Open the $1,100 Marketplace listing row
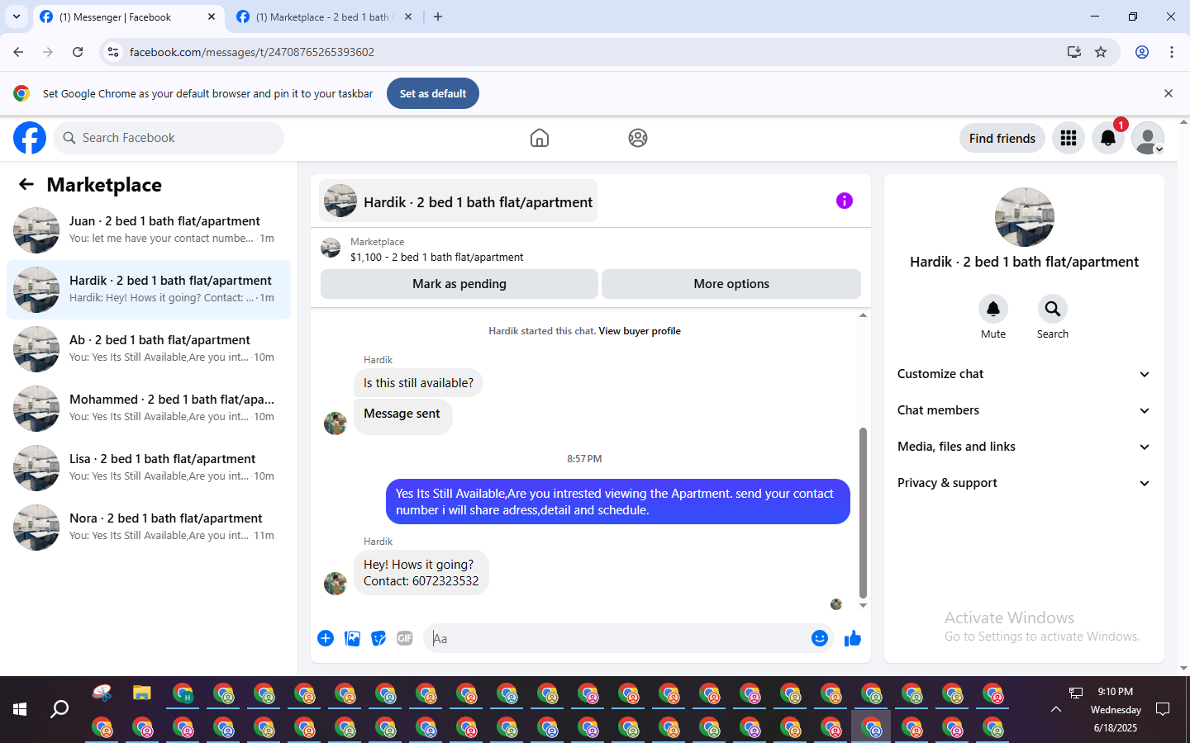The height and width of the screenshot is (743, 1190). click(x=591, y=249)
